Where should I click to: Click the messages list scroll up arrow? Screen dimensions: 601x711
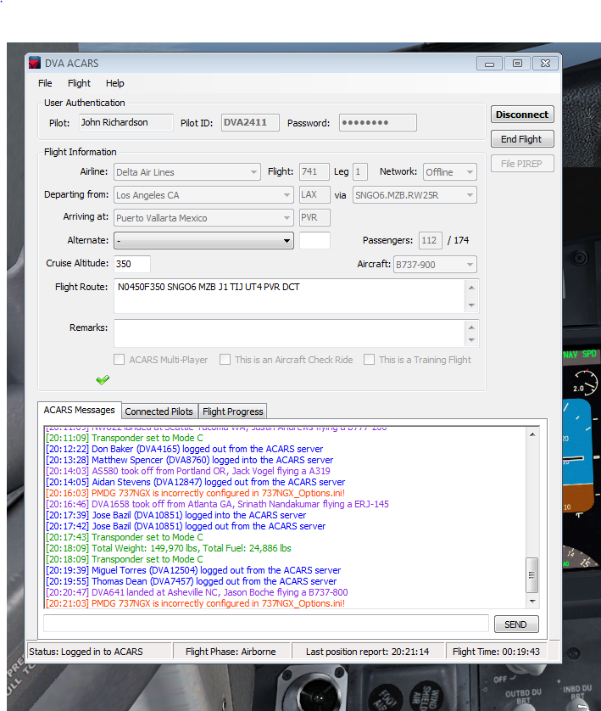(532, 434)
